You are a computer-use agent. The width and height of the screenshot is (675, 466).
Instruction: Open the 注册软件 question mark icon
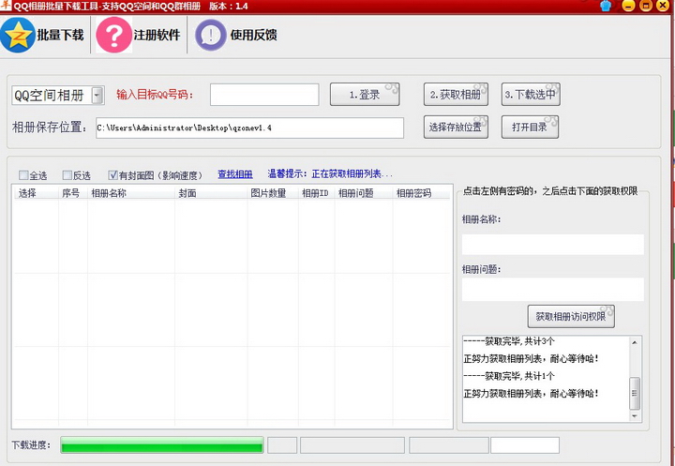(x=114, y=36)
